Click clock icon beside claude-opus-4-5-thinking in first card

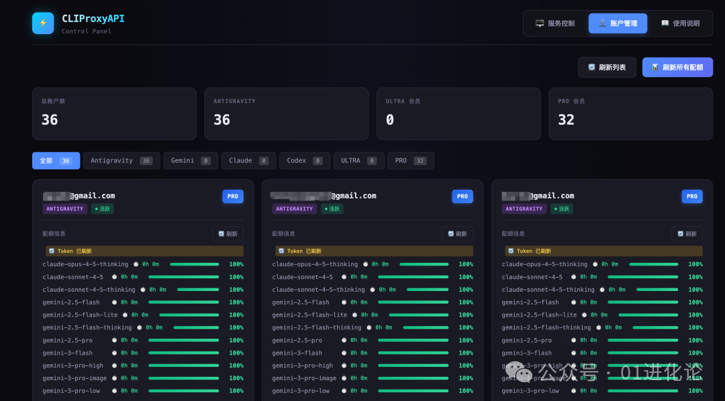136,264
